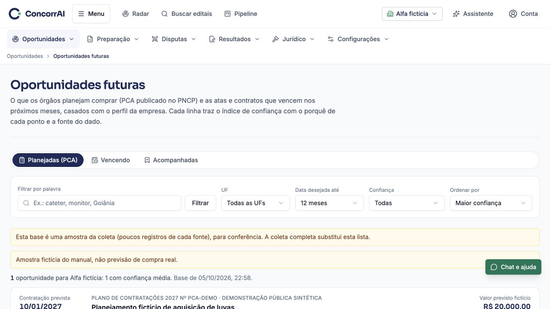Open the Ordenar por dropdown
The height and width of the screenshot is (309, 550).
[491, 203]
